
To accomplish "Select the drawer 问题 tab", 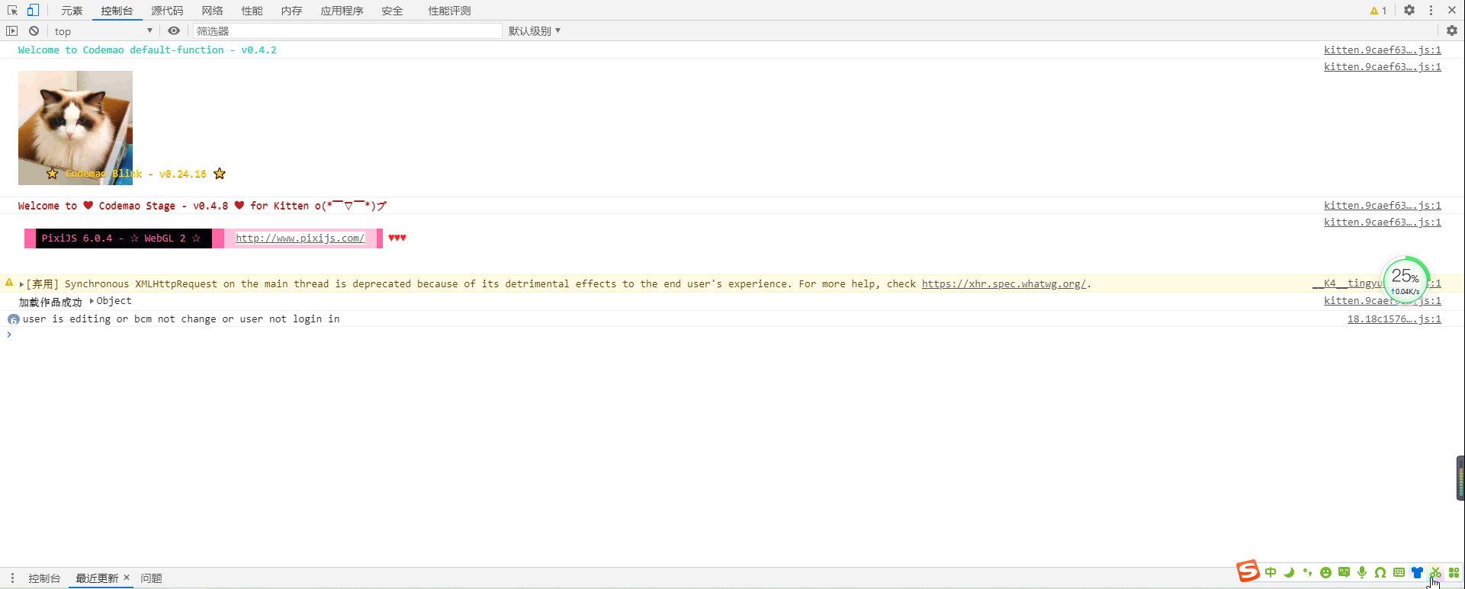I will click(152, 578).
